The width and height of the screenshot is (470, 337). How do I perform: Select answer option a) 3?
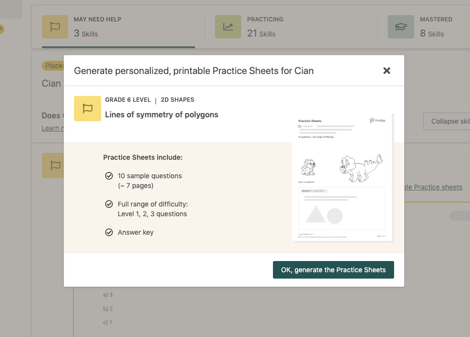(108, 295)
